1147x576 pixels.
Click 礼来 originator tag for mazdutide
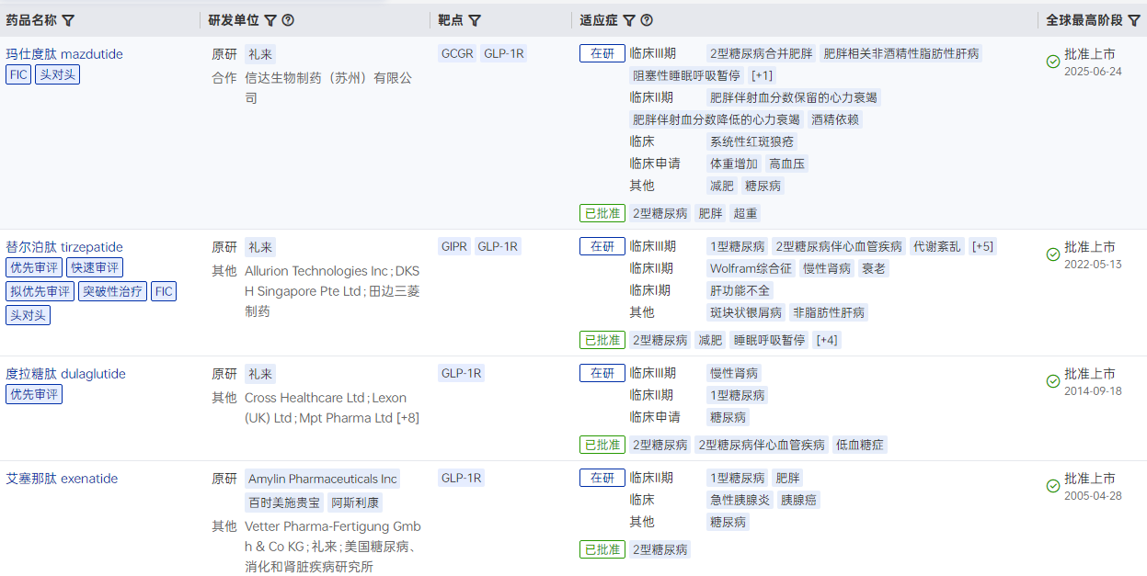pyautogui.click(x=260, y=54)
